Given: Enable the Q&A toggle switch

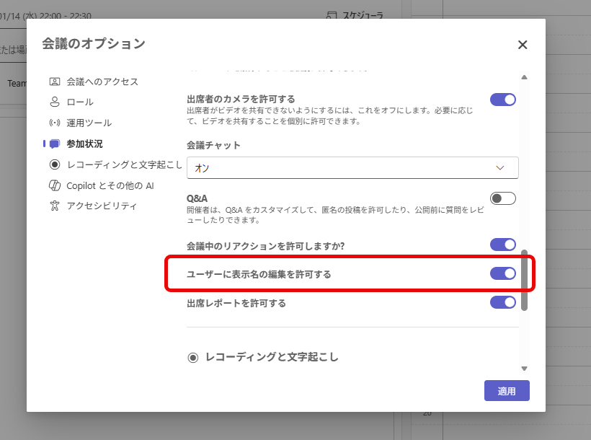Looking at the screenshot, I should (x=503, y=198).
